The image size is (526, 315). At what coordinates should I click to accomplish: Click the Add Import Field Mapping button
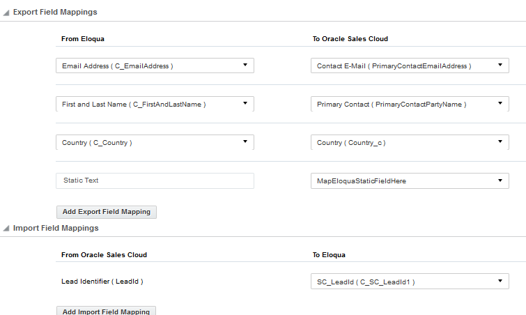pos(106,311)
